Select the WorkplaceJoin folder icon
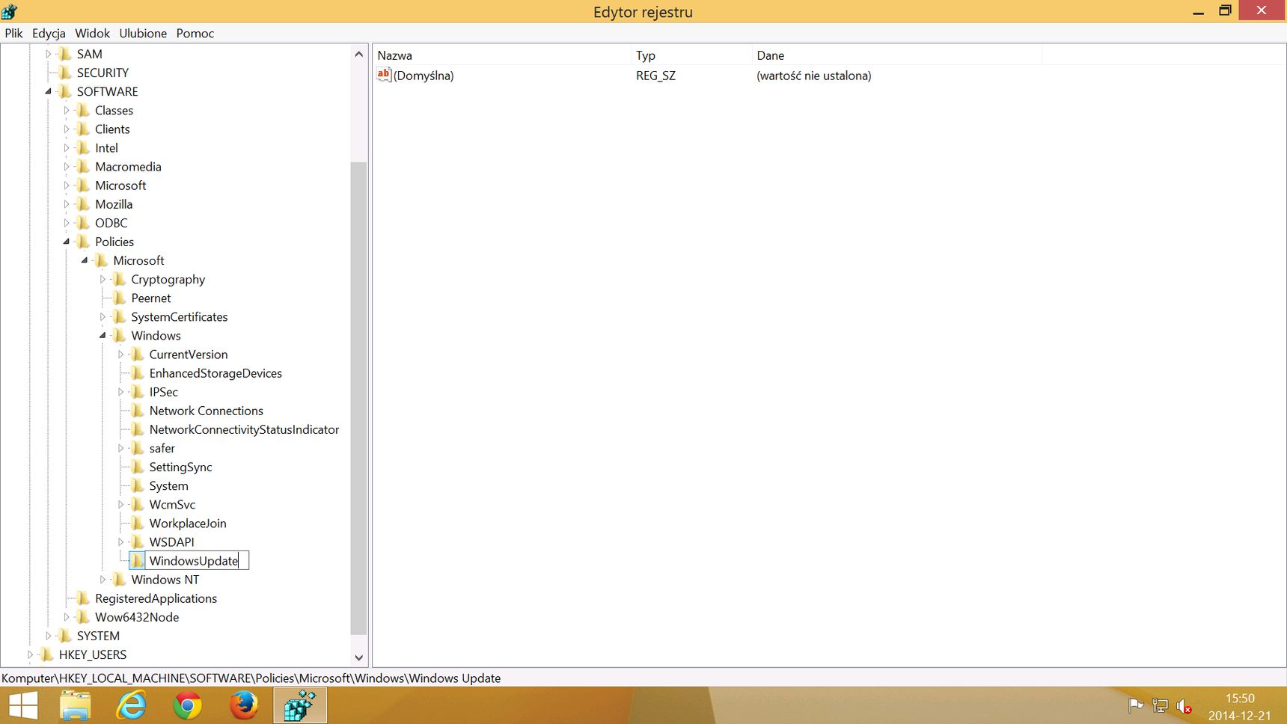Viewport: 1287px width, 724px height. pos(137,523)
